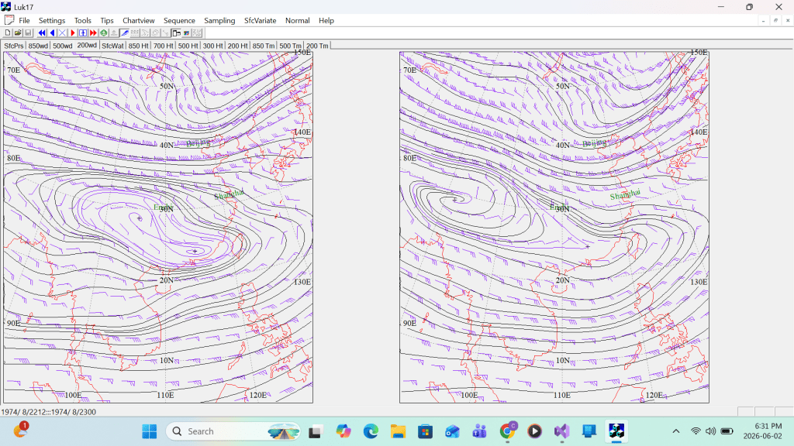Rewind with the blue double-left arrows
The height and width of the screenshot is (446, 794).
click(42, 33)
